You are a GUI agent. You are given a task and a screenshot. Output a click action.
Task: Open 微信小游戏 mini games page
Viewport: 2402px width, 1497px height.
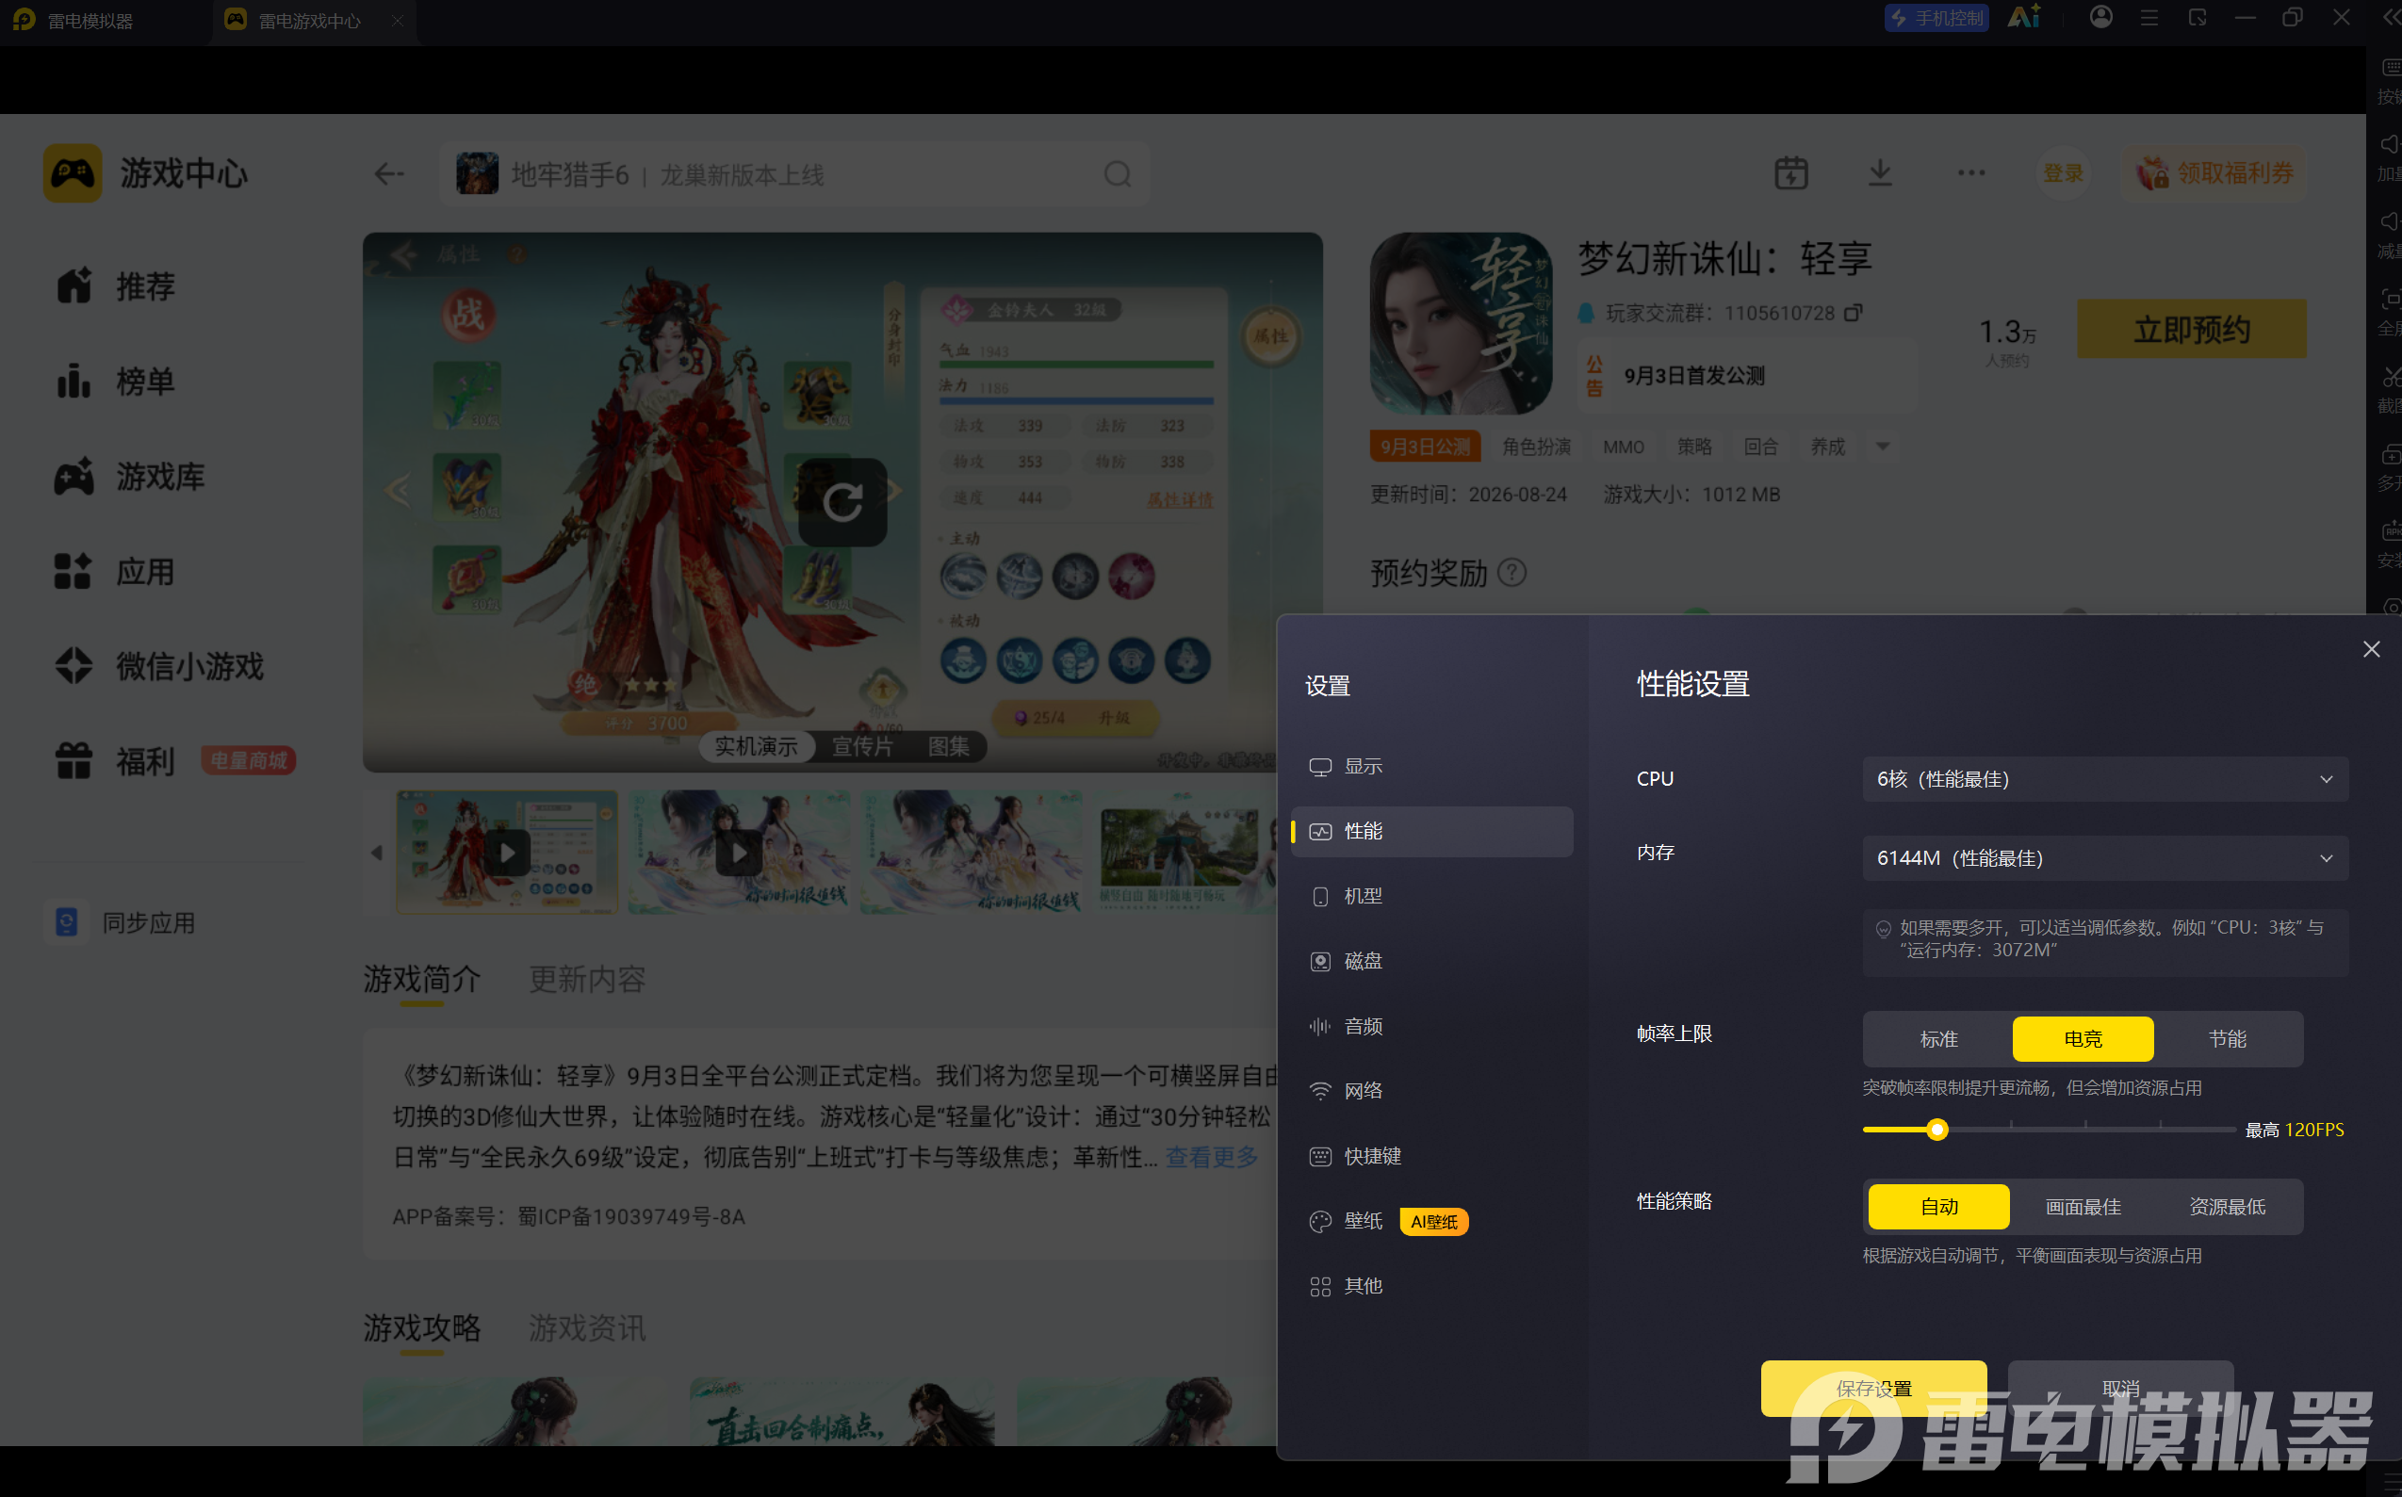pos(159,666)
